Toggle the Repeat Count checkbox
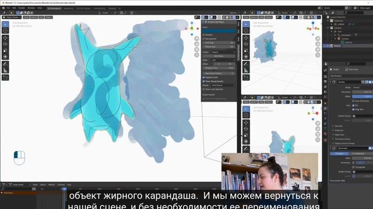 203,77
